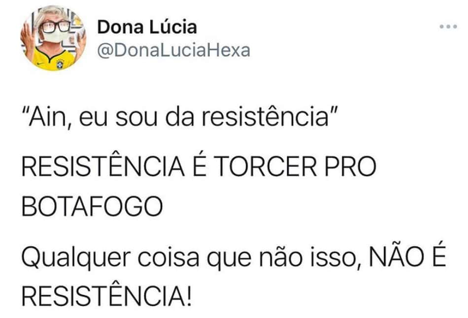Image resolution: width=468 pixels, height=318 pixels.
Task: Click the display name Dona Lúcia
Action: 147,27
